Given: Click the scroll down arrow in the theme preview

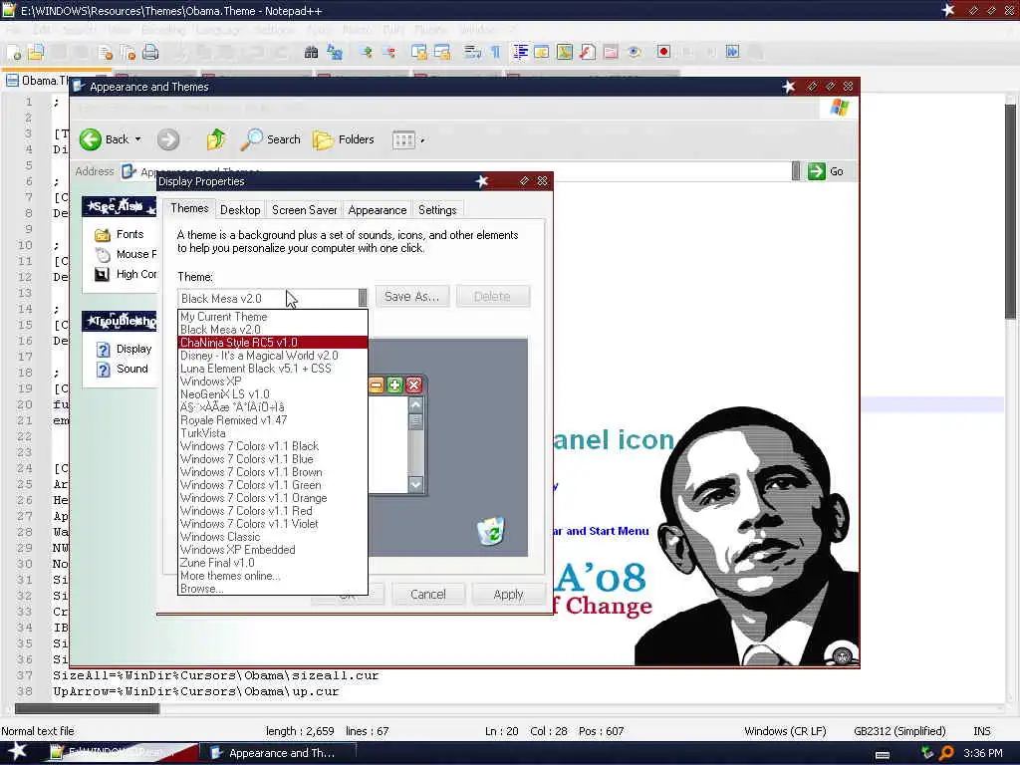Looking at the screenshot, I should point(415,484).
